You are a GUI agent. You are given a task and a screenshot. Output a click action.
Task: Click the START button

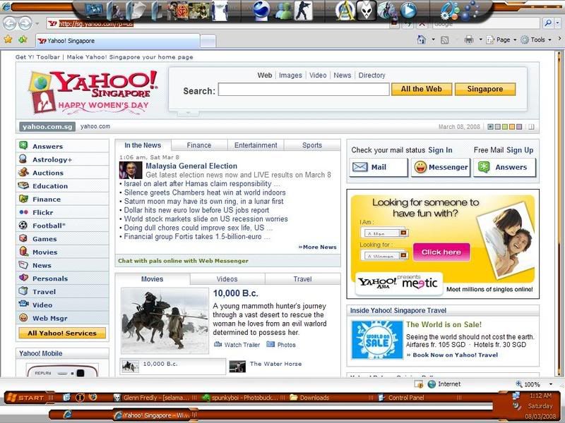point(26,398)
